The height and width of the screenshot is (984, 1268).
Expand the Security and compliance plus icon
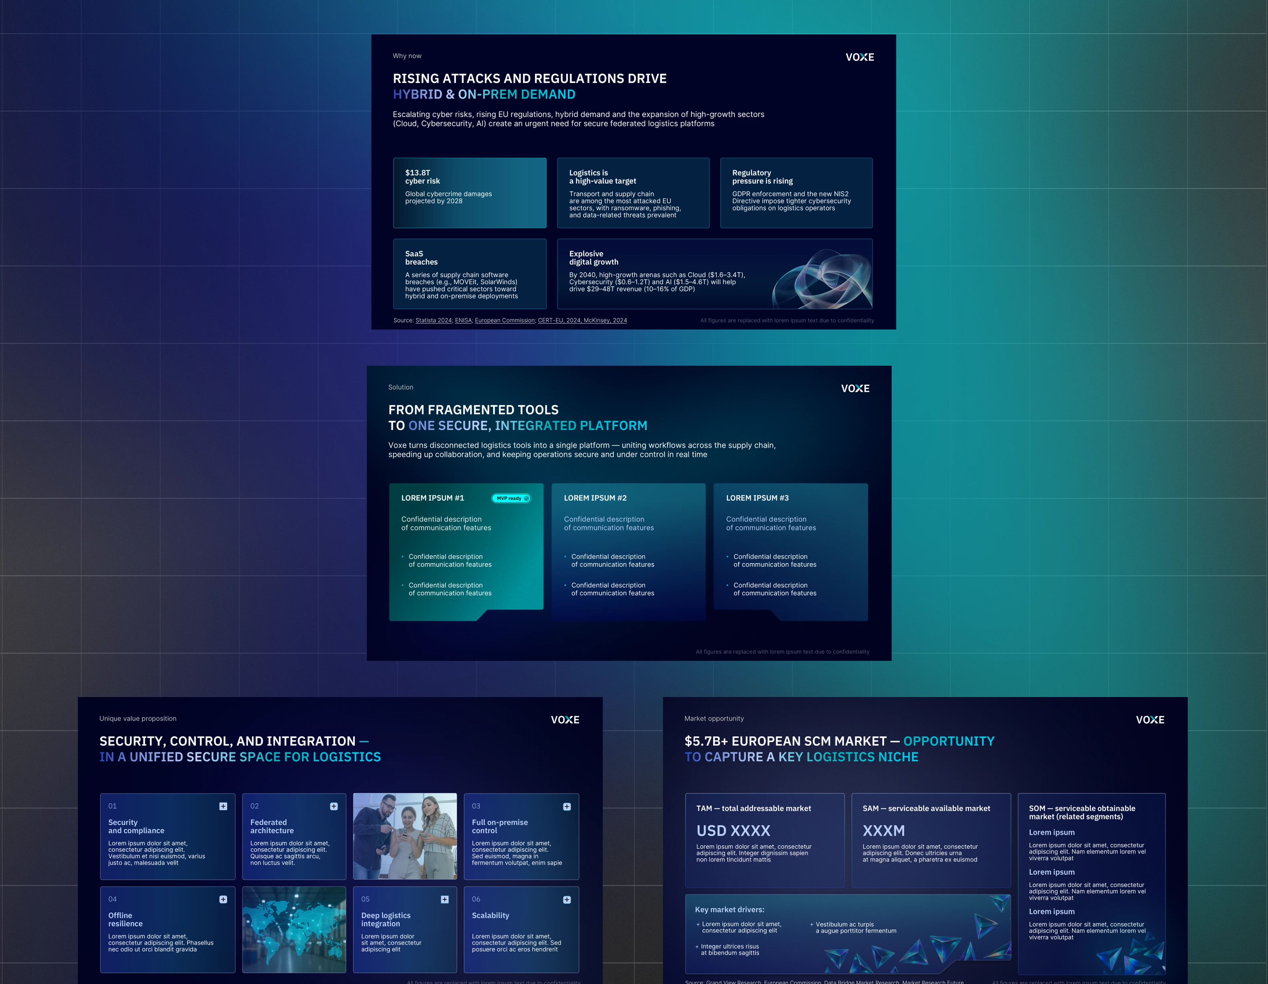pyautogui.click(x=223, y=806)
